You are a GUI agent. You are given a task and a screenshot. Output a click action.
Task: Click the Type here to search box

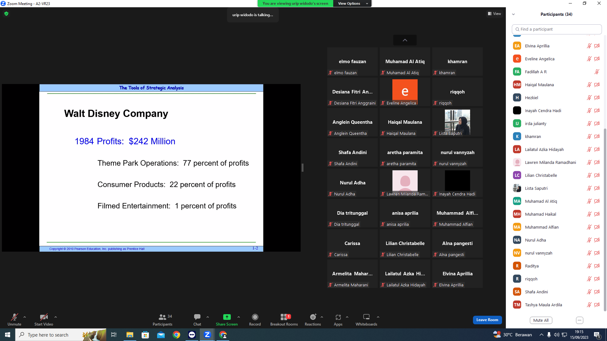click(61, 335)
